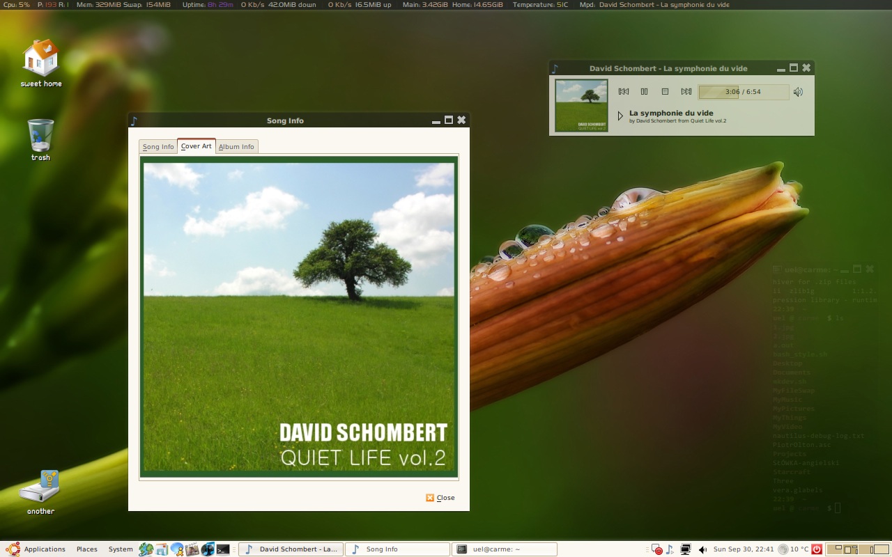
Task: Click the red power/logout button
Action: (x=817, y=549)
